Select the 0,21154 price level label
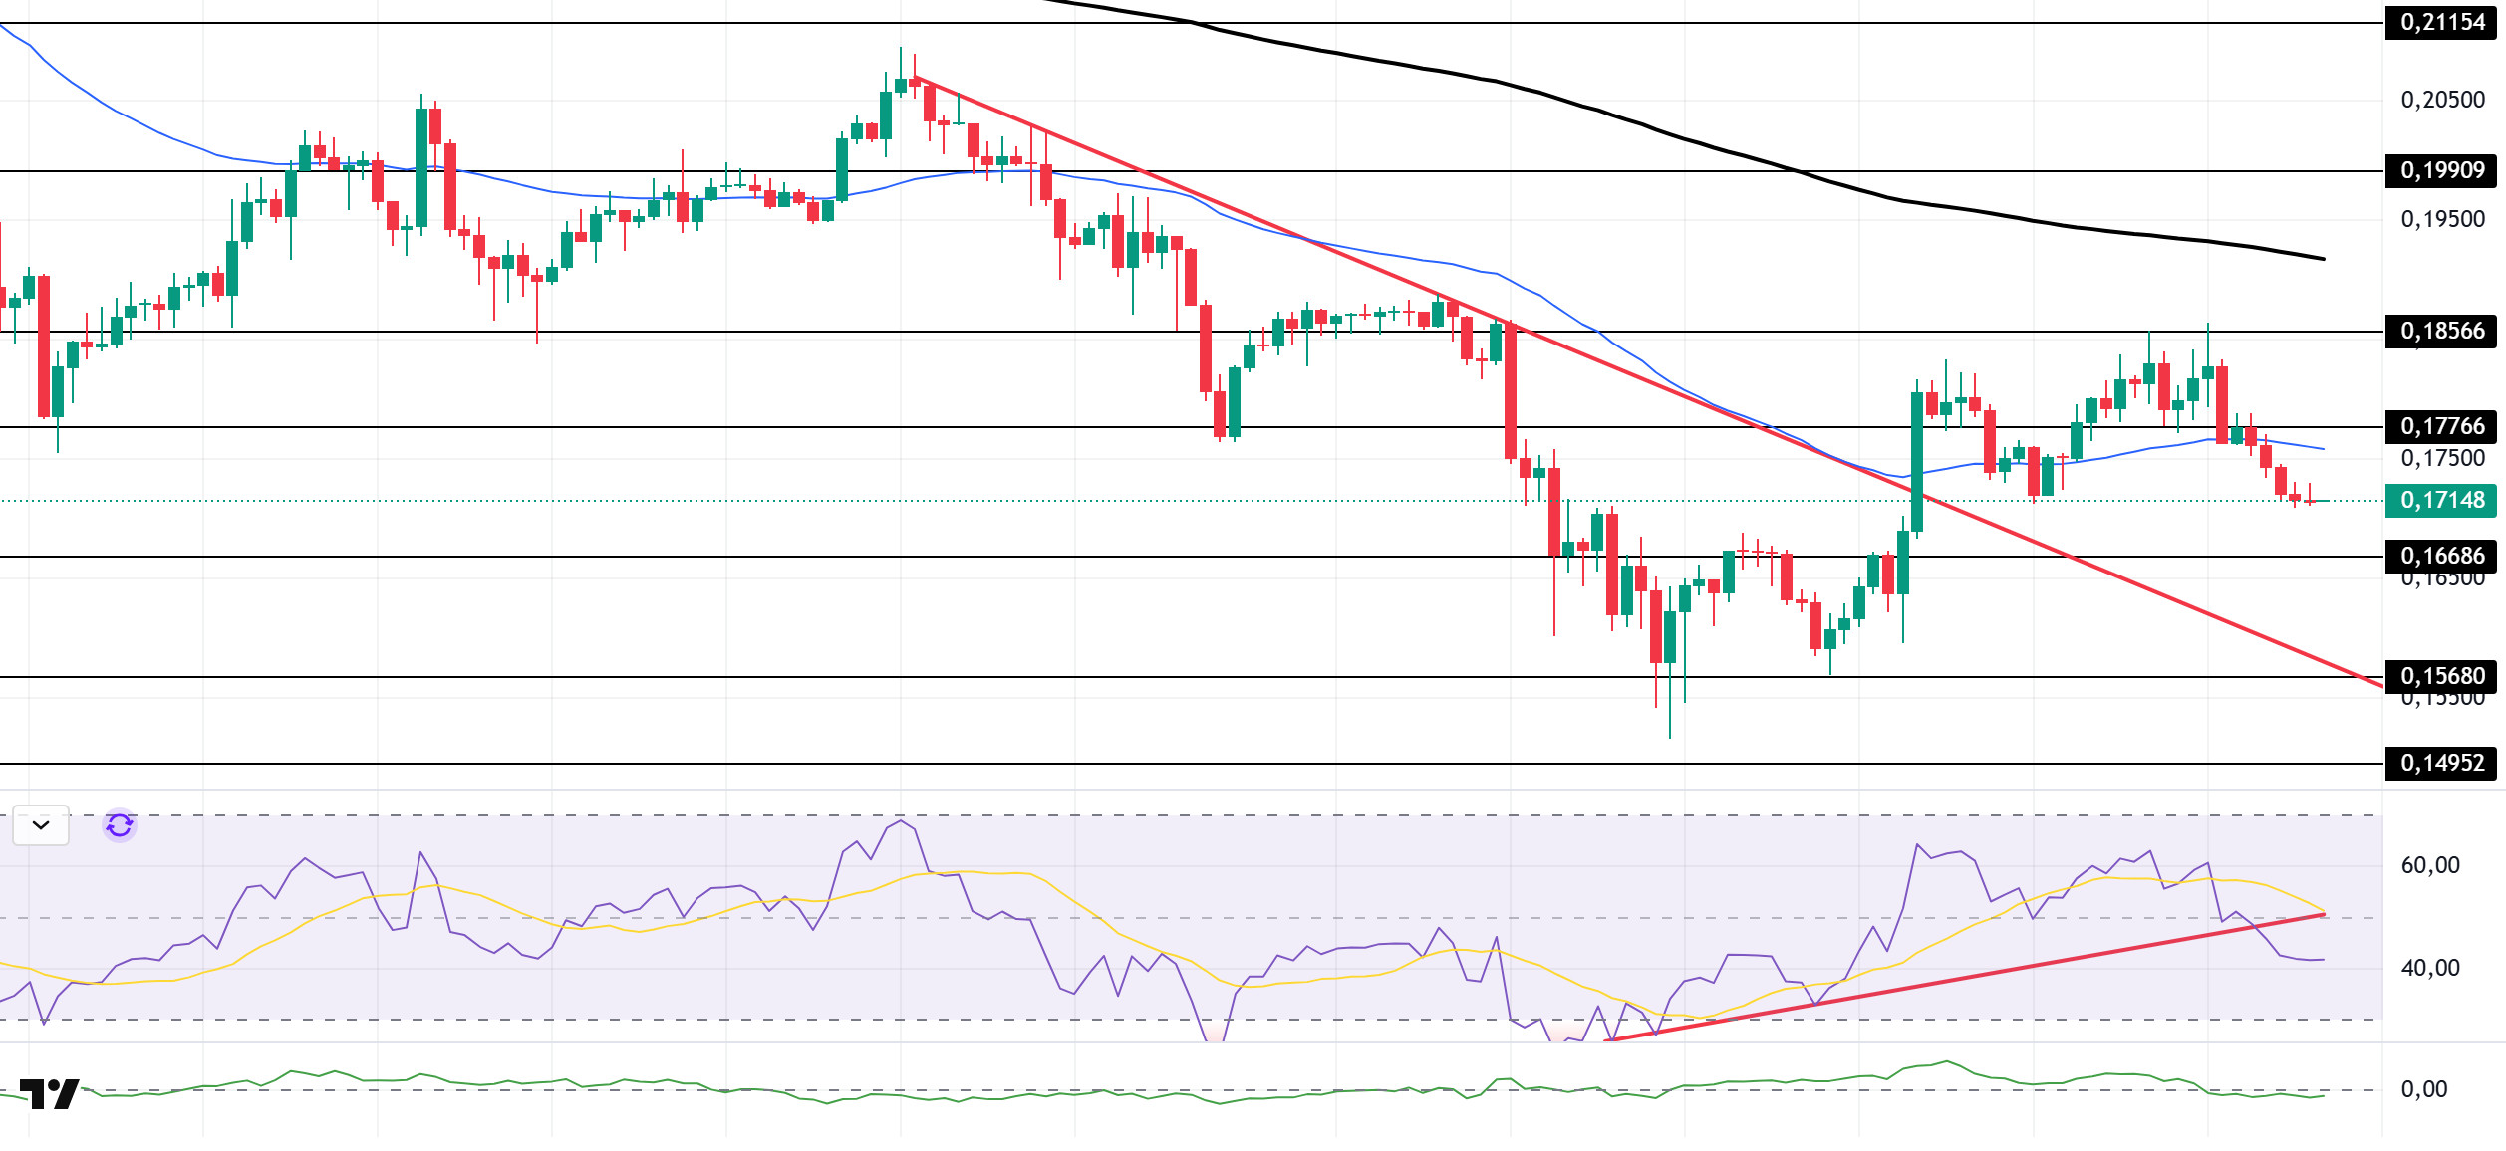Viewport: 2506px width, 1151px height. (2441, 22)
